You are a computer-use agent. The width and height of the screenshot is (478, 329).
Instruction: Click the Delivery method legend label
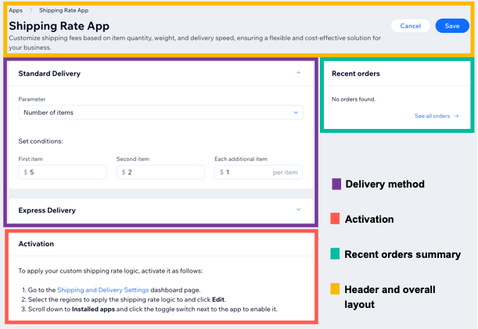pyautogui.click(x=385, y=184)
